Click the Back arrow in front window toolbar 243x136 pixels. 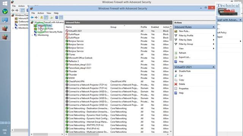point(32,17)
